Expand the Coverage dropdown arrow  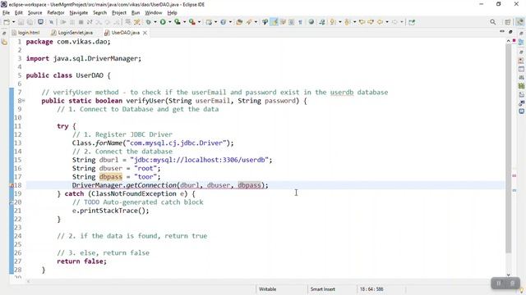click(184, 22)
